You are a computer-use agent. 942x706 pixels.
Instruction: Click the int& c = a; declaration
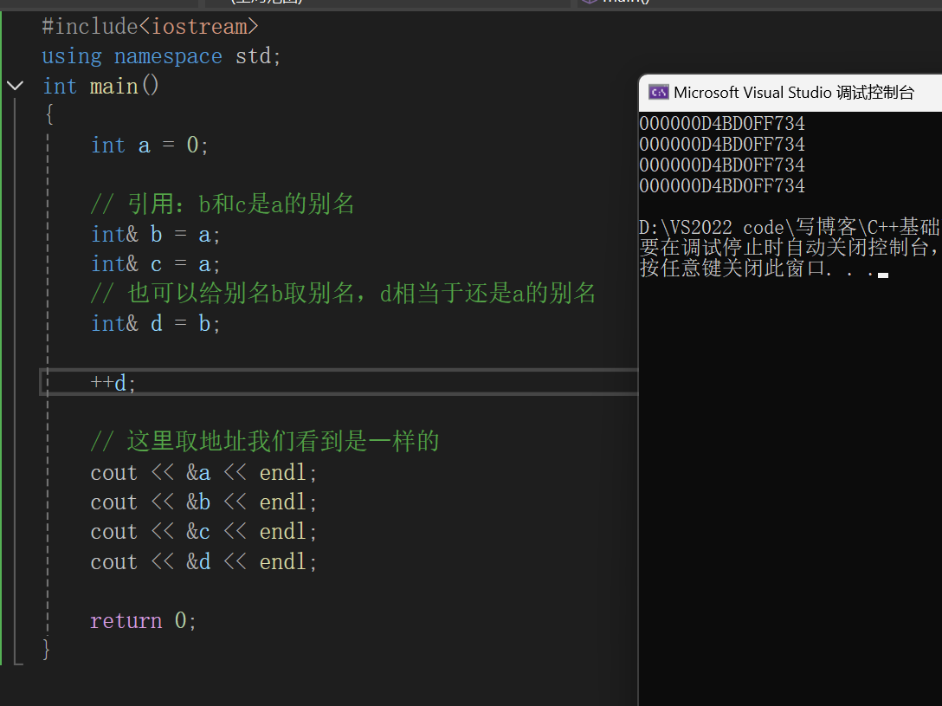coord(156,264)
